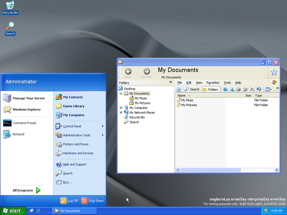The height and width of the screenshot is (215, 287).
Task: Click Internet Explorer quick launch icon
Action: pos(38,211)
